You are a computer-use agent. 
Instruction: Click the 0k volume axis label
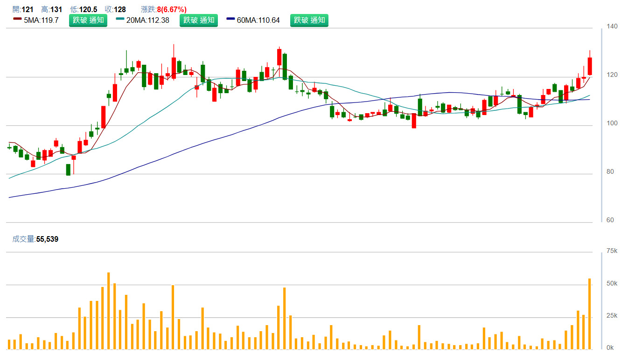pyautogui.click(x=610, y=348)
